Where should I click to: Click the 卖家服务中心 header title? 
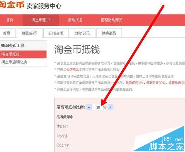pos(44,6)
